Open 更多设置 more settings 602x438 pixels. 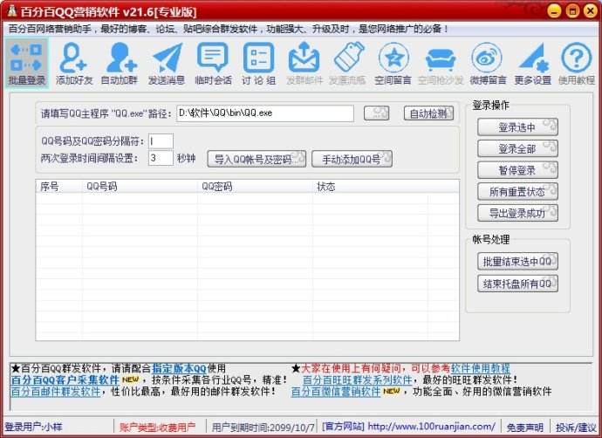(533, 64)
